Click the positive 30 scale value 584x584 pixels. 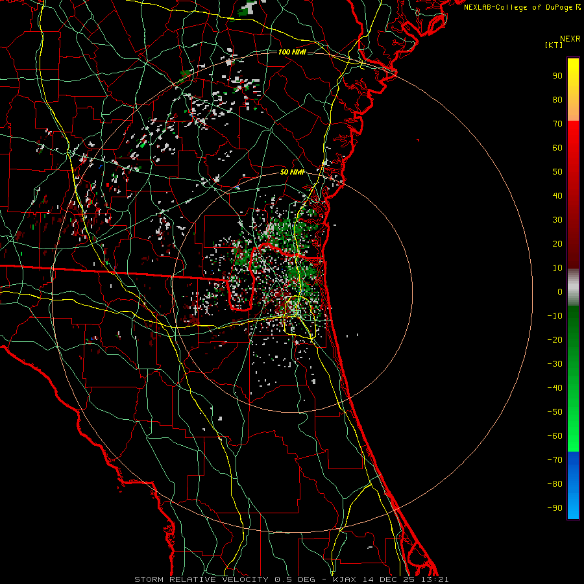tap(557, 220)
